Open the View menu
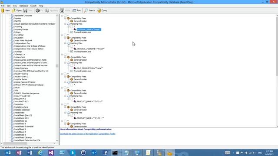Screen dimensions: 278x156 [15, 6]
